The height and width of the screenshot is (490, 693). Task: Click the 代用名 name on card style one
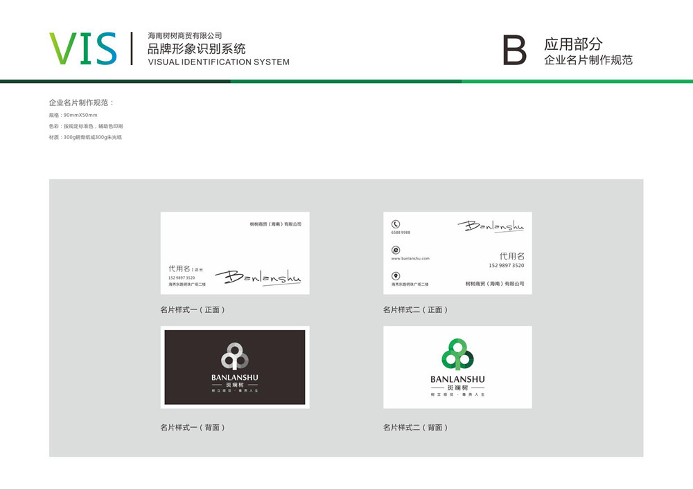[x=178, y=268]
